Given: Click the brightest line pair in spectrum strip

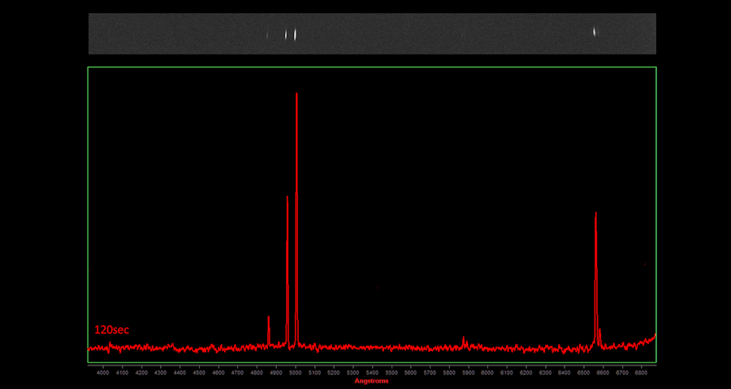Looking at the screenshot, I should point(291,34).
